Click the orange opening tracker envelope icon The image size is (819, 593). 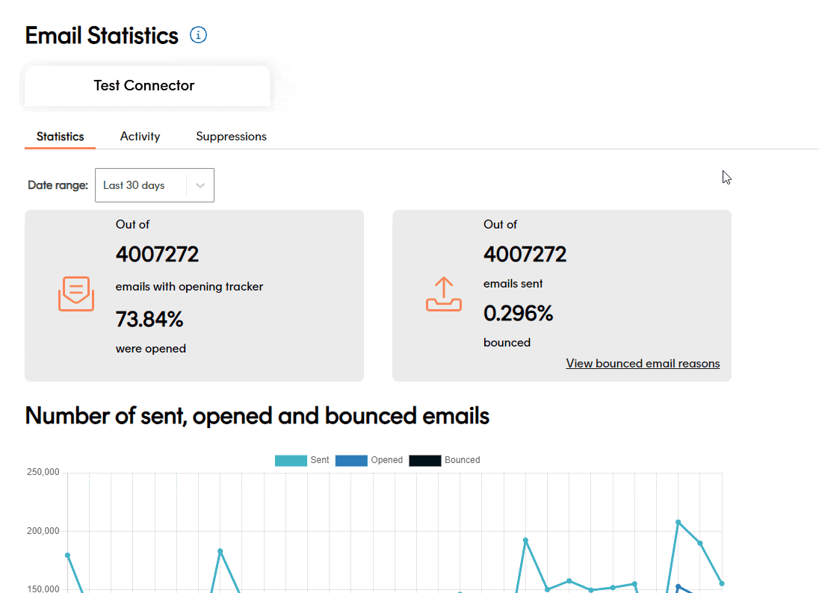pos(75,294)
